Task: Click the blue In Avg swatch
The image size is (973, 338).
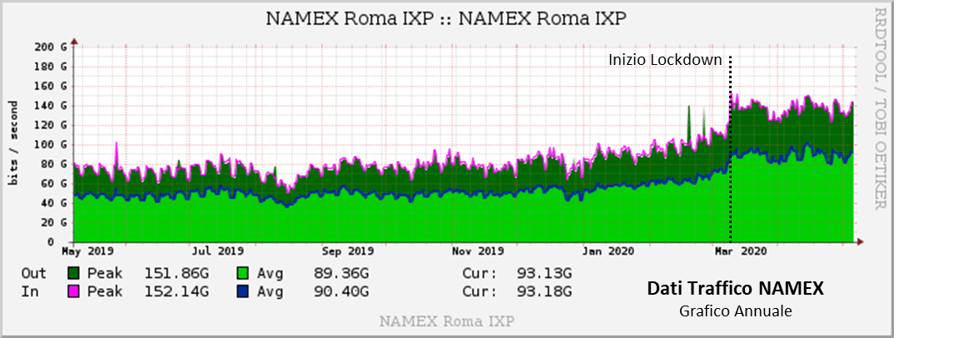Action: [x=243, y=292]
